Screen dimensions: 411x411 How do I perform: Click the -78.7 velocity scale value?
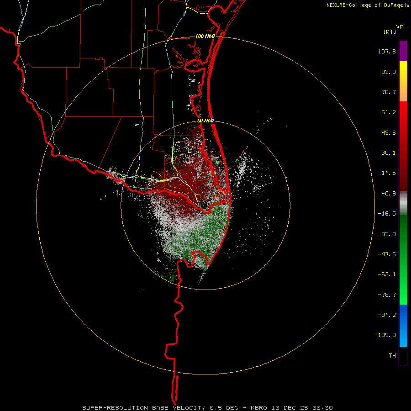click(x=387, y=295)
